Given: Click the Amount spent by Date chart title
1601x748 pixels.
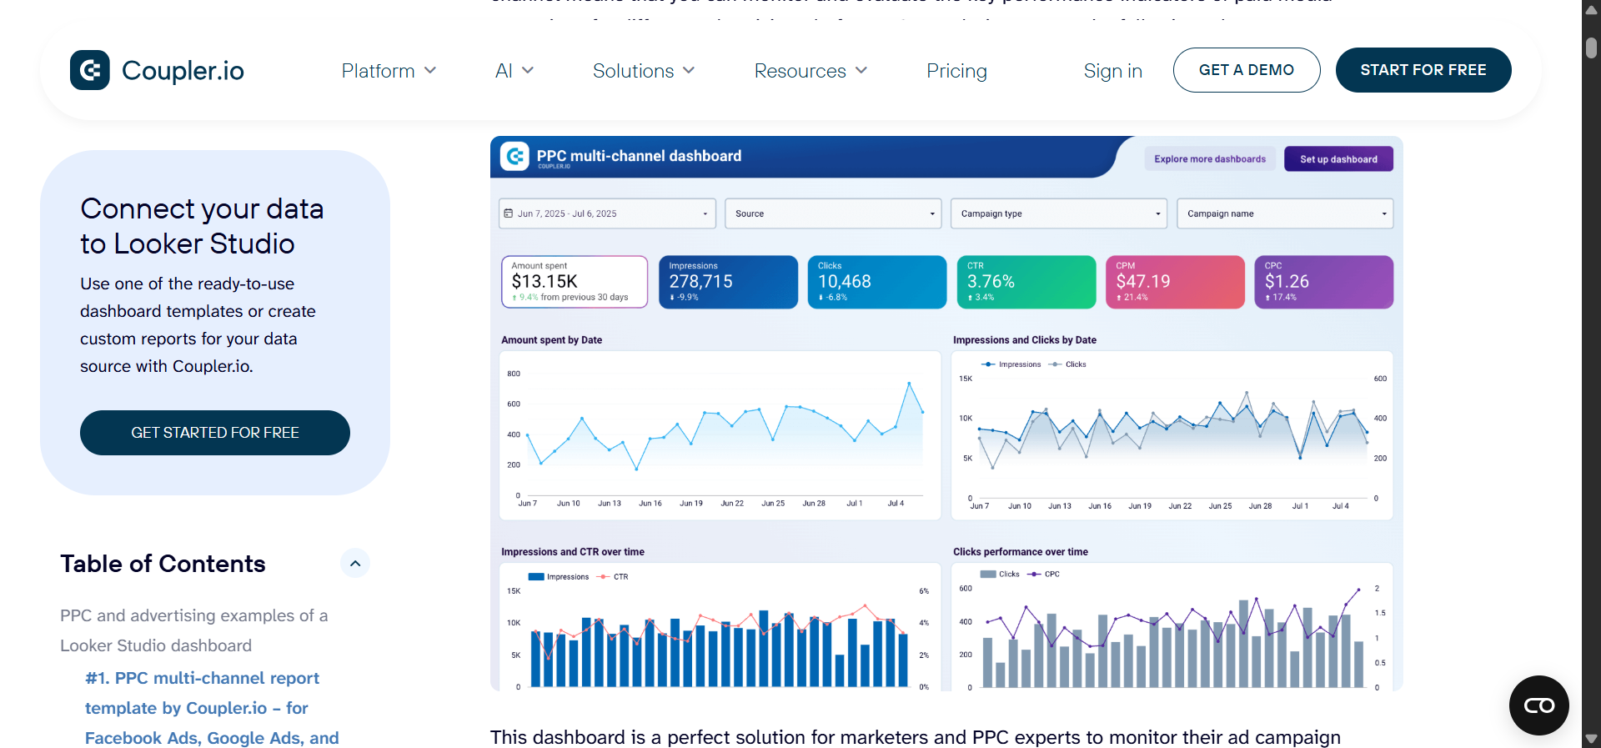Looking at the screenshot, I should [551, 340].
